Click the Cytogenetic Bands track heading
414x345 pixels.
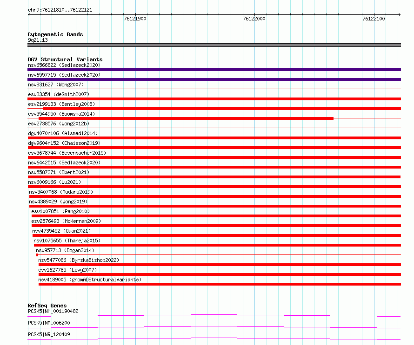coord(55,34)
